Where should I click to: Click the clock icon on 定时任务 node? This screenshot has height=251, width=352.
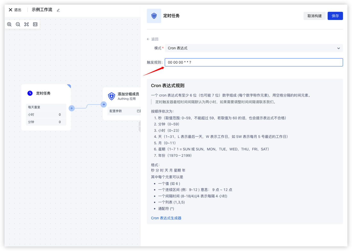pos(30,93)
